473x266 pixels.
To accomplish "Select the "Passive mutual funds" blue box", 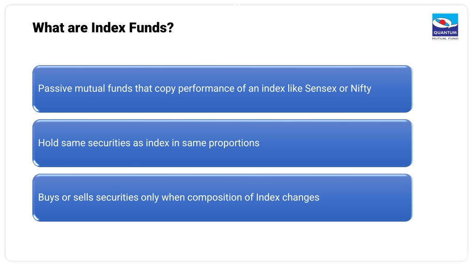I will [222, 89].
